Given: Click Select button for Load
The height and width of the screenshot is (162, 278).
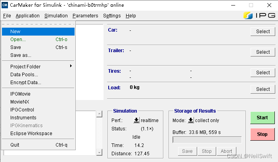Looking at the screenshot, I should pos(263,89).
